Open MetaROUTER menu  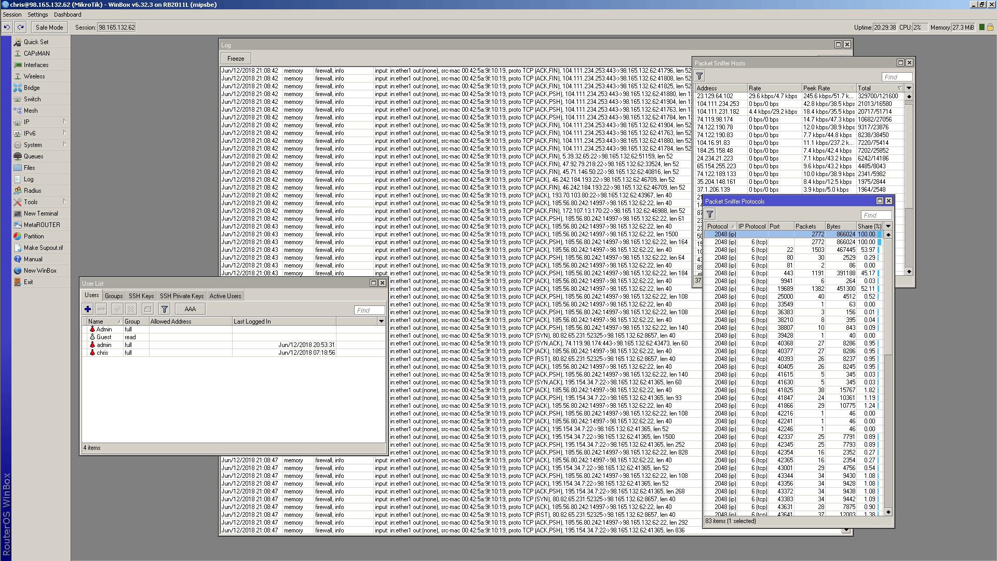click(x=42, y=225)
